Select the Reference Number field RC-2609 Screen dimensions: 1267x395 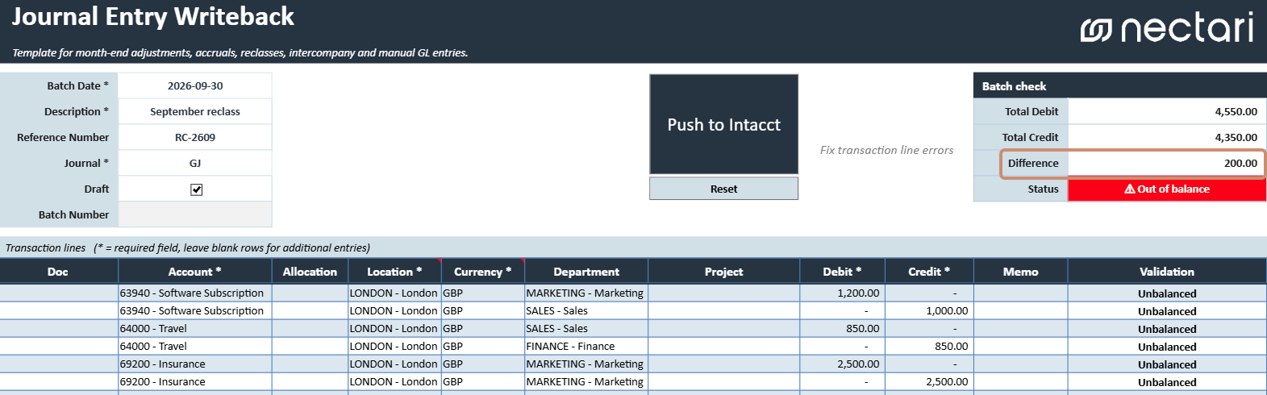click(195, 137)
